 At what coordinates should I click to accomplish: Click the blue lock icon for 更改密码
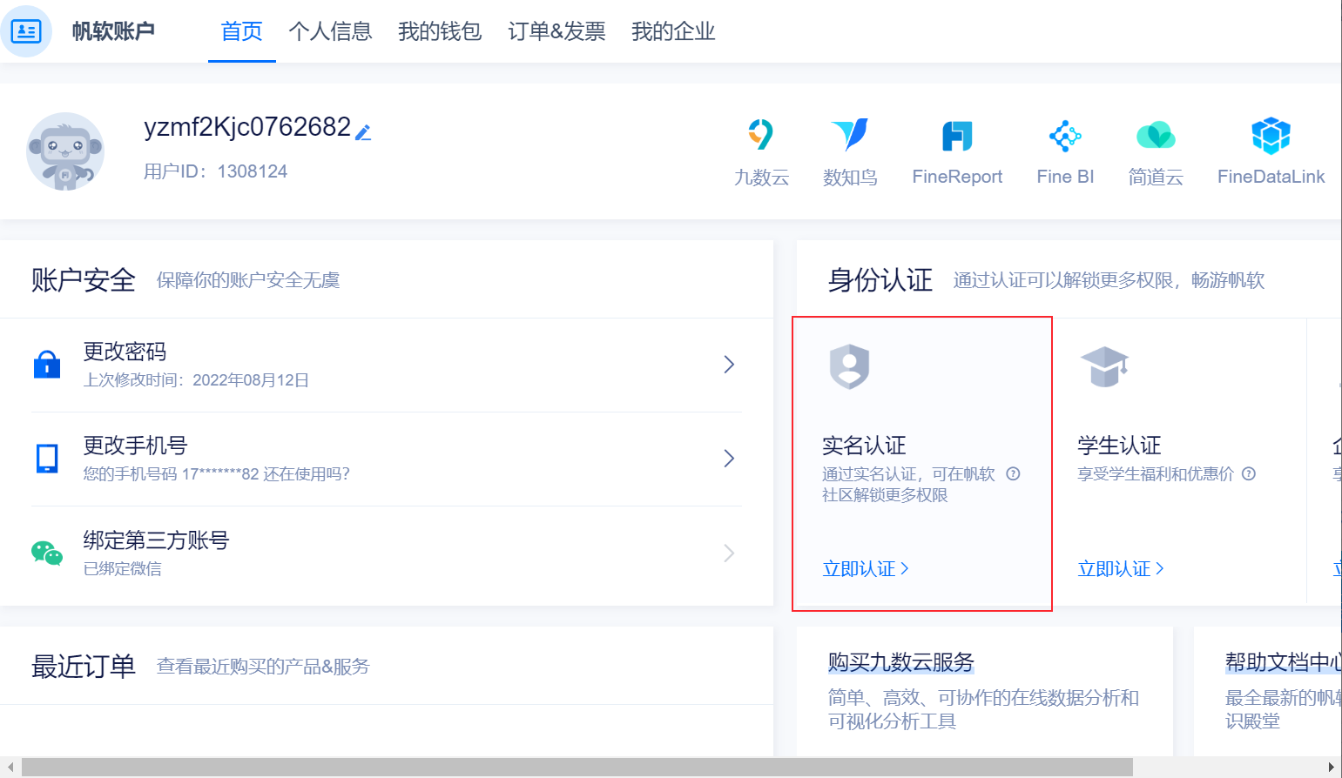point(47,364)
